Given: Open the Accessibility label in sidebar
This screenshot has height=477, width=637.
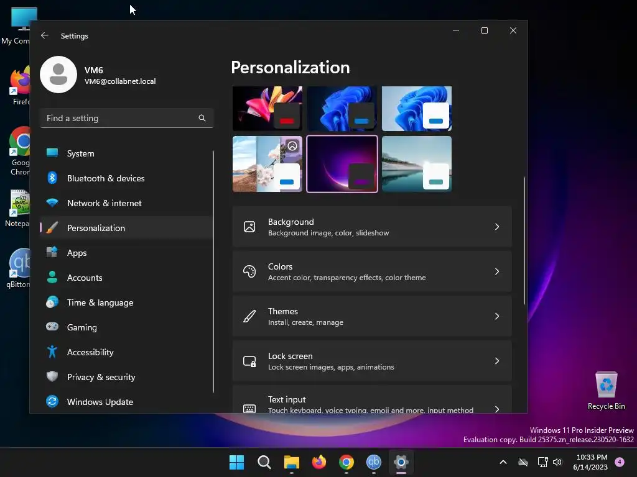Looking at the screenshot, I should pyautogui.click(x=90, y=352).
